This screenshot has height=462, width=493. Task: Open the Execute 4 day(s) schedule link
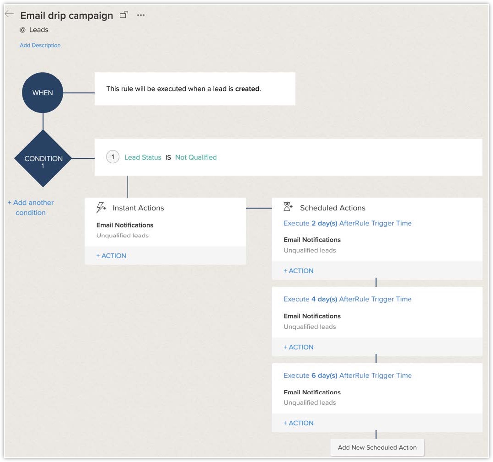tap(347, 299)
